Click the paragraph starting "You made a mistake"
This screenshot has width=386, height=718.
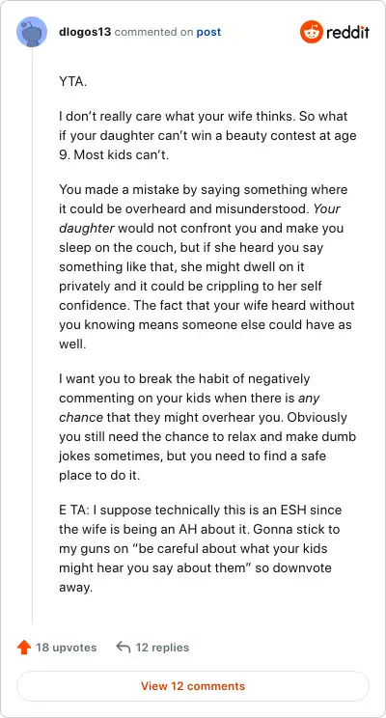click(207, 267)
